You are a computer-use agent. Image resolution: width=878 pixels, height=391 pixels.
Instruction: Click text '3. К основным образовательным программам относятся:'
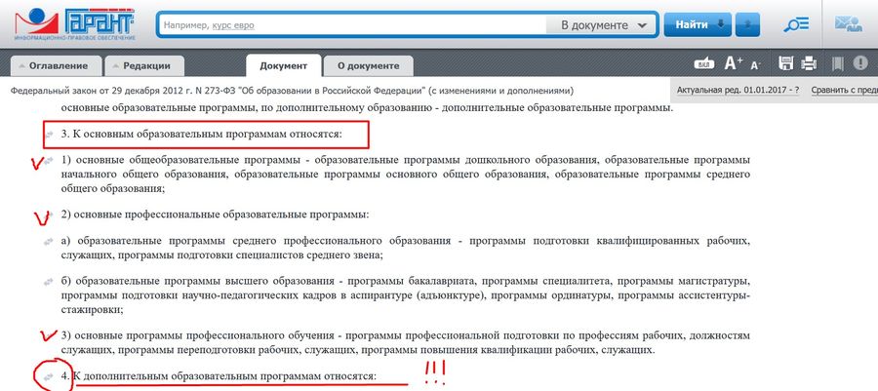click(x=201, y=135)
